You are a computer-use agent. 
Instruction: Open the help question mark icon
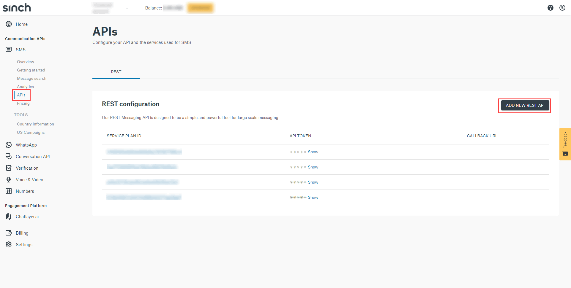pyautogui.click(x=550, y=8)
